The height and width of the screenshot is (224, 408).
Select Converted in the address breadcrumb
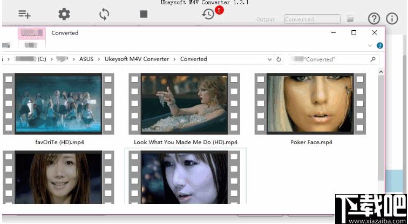point(194,59)
